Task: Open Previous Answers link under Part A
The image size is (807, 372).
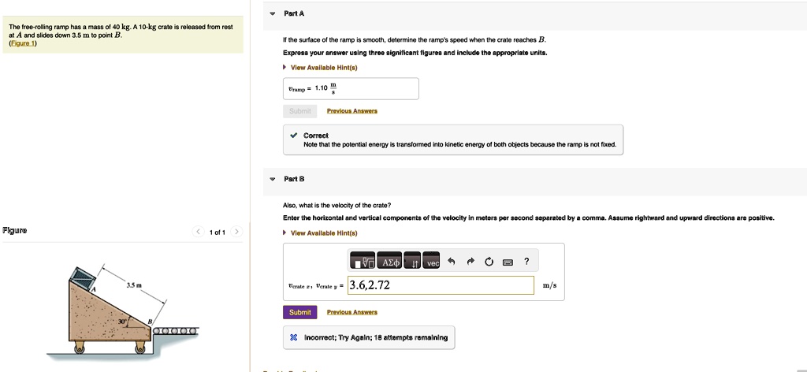Action: 351,111
